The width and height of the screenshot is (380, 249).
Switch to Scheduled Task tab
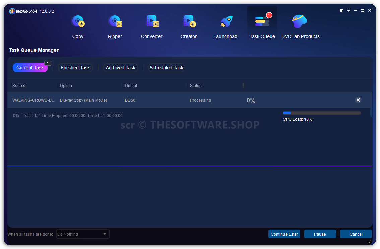pyautogui.click(x=167, y=68)
